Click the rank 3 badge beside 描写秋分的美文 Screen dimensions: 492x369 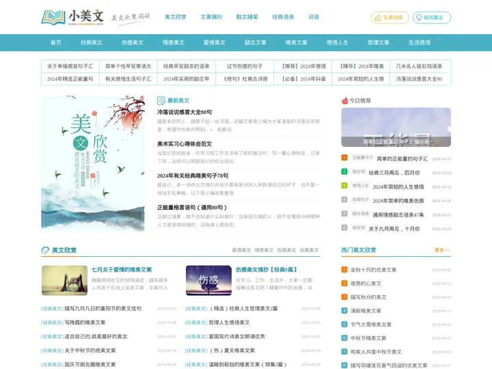344,297
